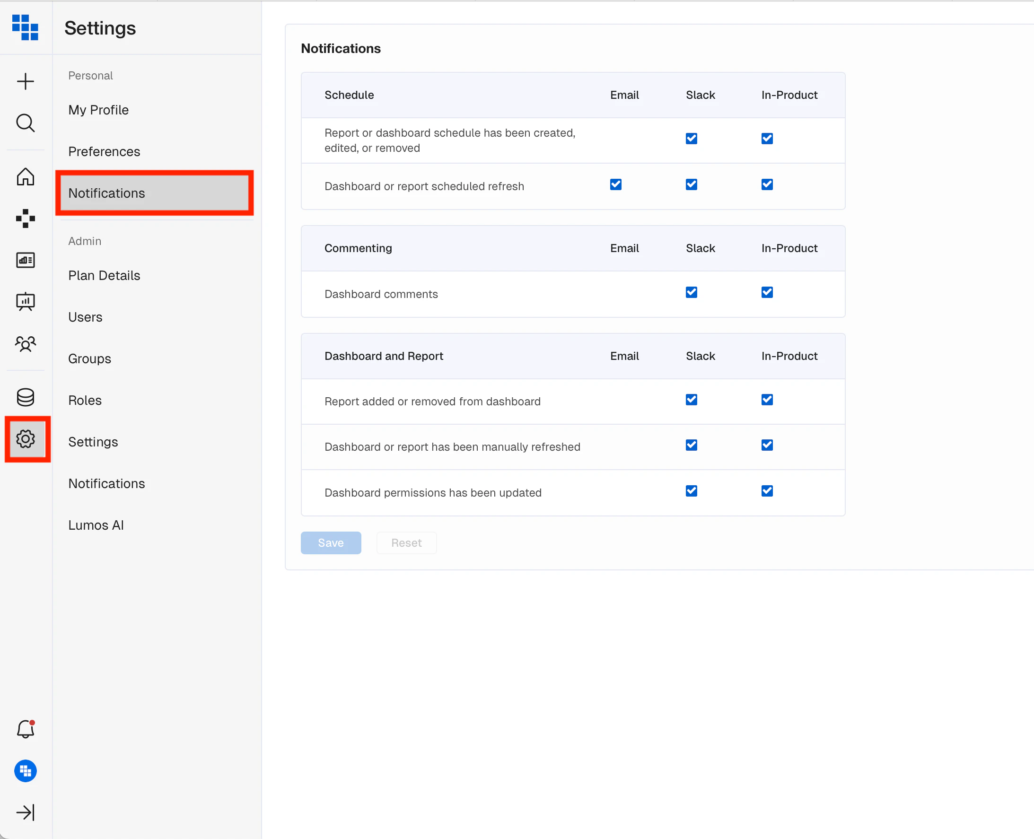This screenshot has height=839, width=1034.
Task: Open the Plan Details admin section
Action: pyautogui.click(x=104, y=275)
